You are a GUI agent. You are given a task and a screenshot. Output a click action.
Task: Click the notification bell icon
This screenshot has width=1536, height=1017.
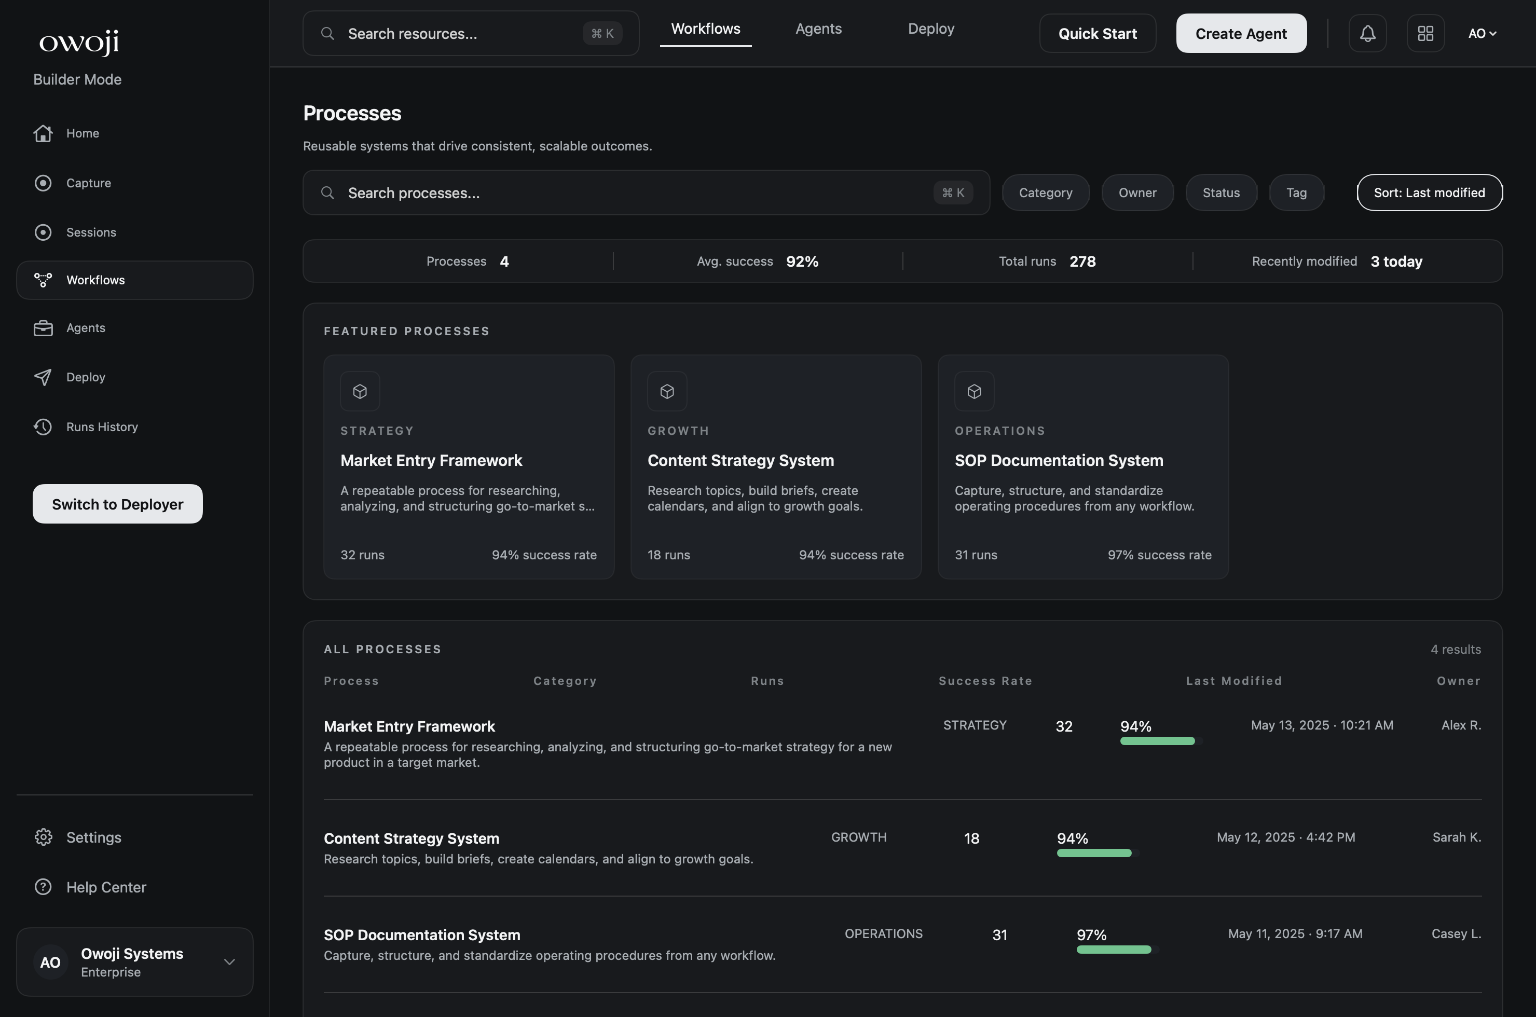1367,33
